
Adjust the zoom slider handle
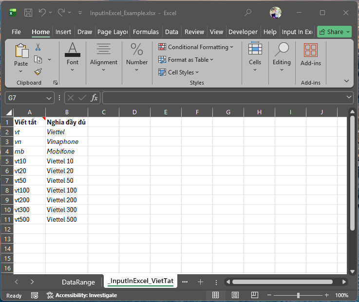(x=298, y=295)
